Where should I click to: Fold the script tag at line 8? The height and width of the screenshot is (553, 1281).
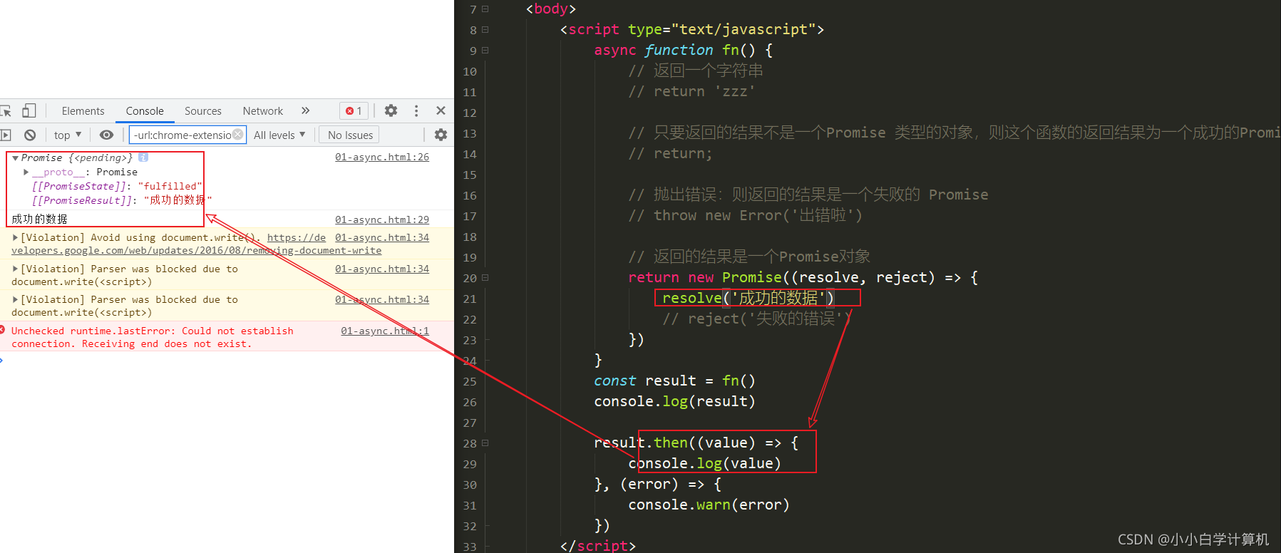point(485,29)
